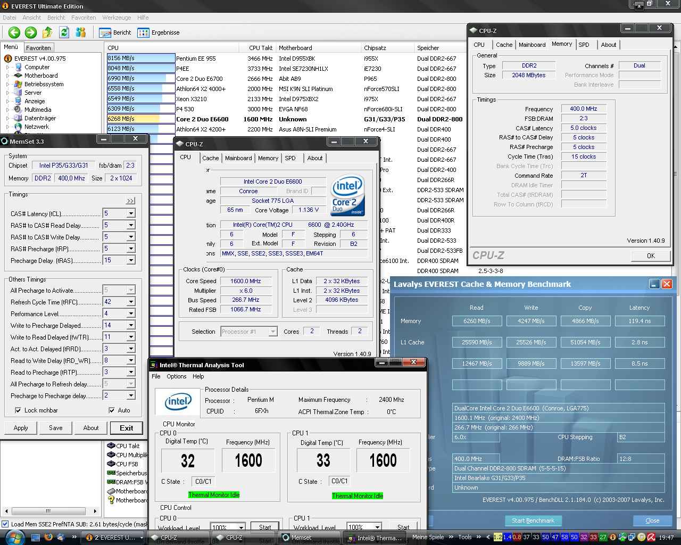Click Apply button in MemSet
Screen dimensions: 681x545
(x=21, y=428)
